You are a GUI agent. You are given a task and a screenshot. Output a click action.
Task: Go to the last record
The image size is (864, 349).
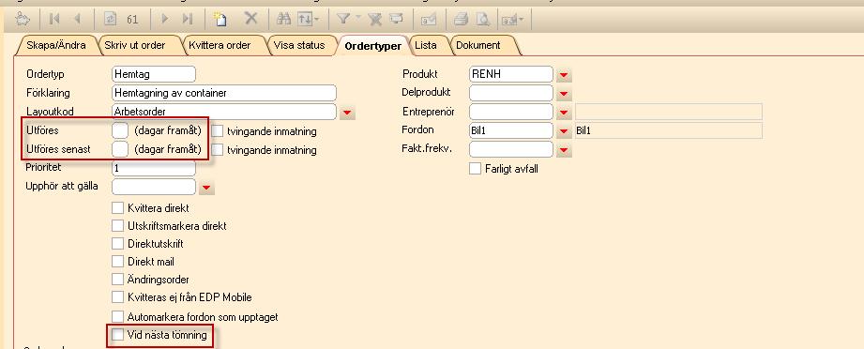tap(188, 20)
